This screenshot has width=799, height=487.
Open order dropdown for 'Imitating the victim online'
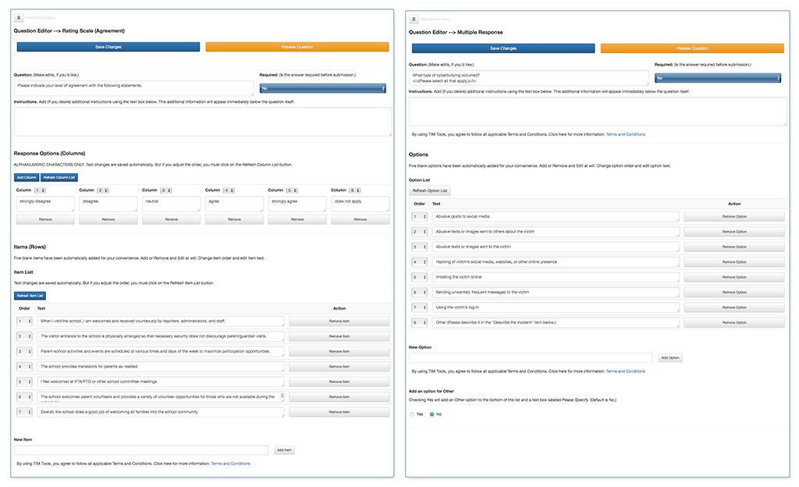(419, 277)
